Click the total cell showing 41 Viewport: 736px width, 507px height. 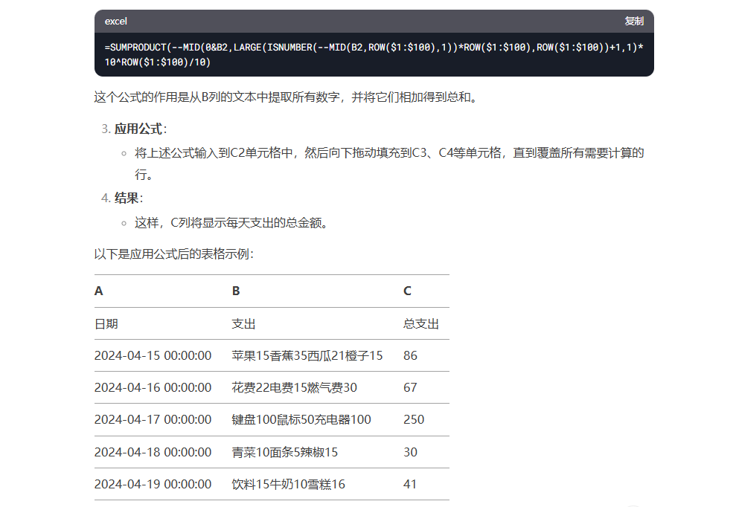pyautogui.click(x=410, y=484)
